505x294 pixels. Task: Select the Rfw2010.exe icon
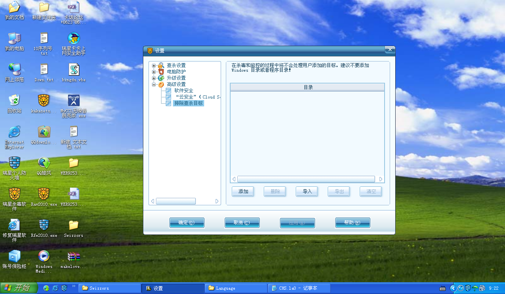[x=44, y=228]
